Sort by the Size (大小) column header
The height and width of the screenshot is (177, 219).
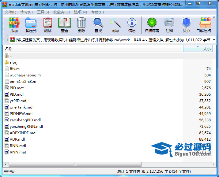tap(198, 49)
